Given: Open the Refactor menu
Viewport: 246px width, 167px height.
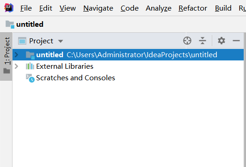Looking at the screenshot, I should pos(193,8).
